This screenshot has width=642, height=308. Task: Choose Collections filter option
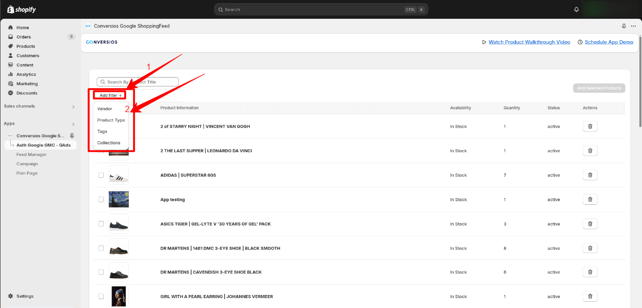tap(108, 143)
